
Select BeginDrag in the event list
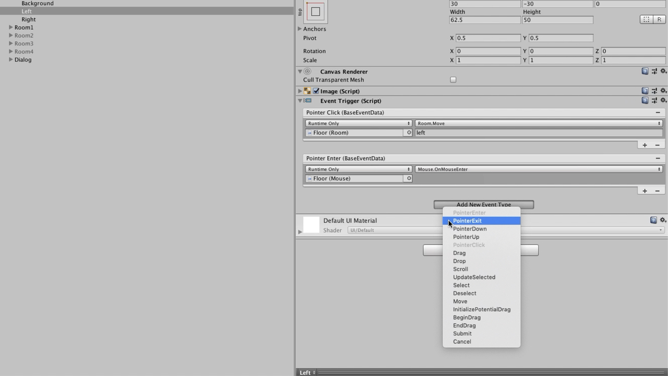(x=467, y=318)
